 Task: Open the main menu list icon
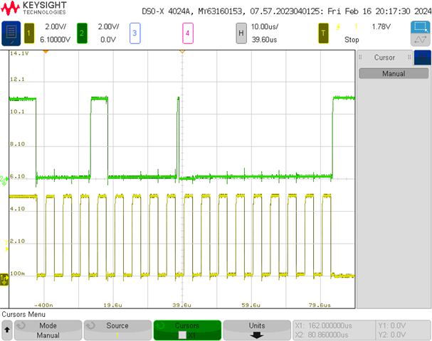pos(11,33)
